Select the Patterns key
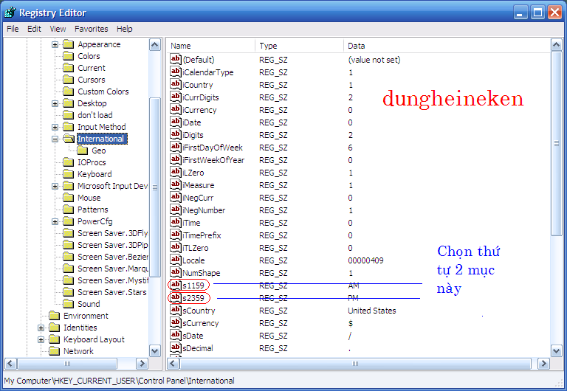 93,210
